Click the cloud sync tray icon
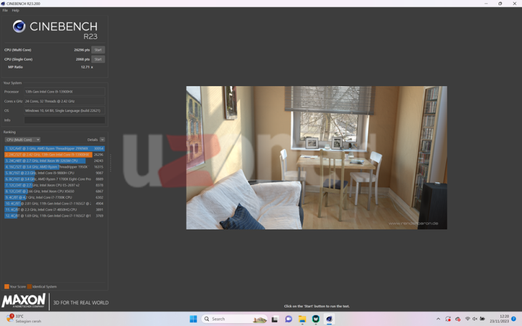 (458, 319)
